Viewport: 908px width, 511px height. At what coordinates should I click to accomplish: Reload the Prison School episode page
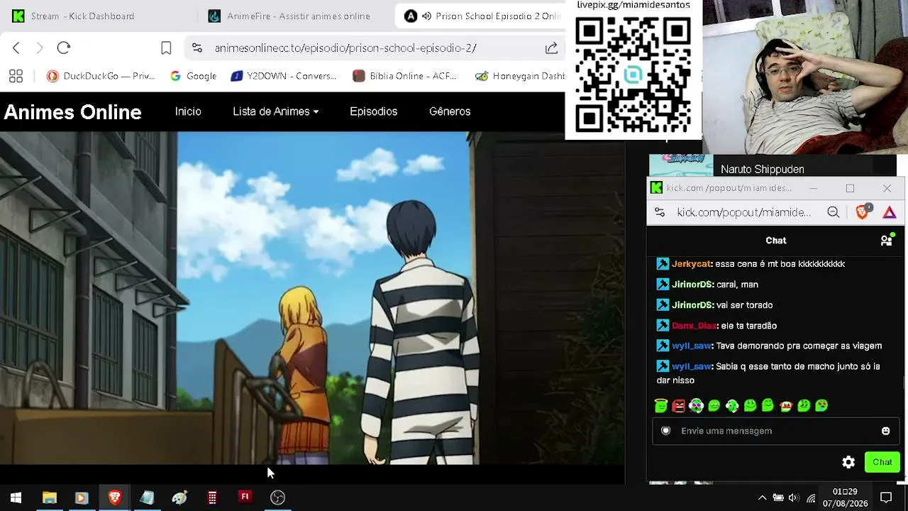tap(64, 48)
